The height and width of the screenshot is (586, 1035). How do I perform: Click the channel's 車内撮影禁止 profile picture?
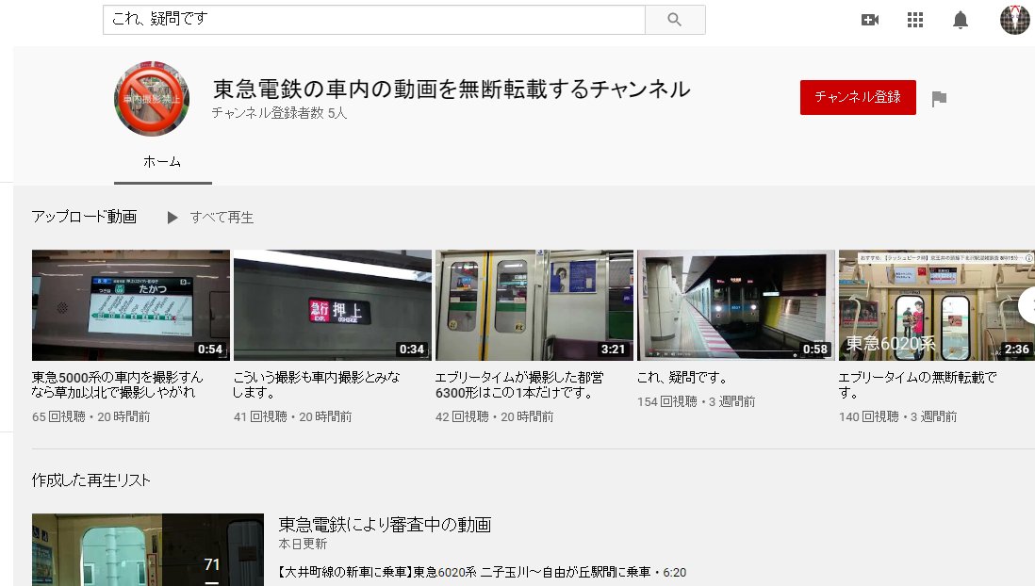152,99
